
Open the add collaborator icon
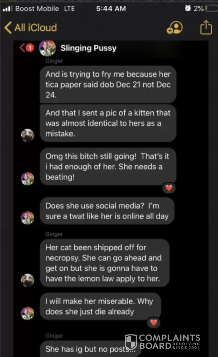174,28
